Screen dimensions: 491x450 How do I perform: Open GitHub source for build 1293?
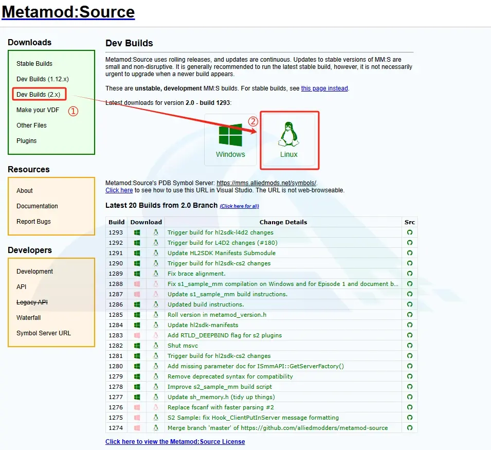(x=410, y=232)
